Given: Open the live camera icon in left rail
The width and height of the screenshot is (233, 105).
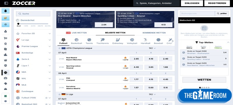Looking at the screenshot, I should pyautogui.click(x=6, y=78).
